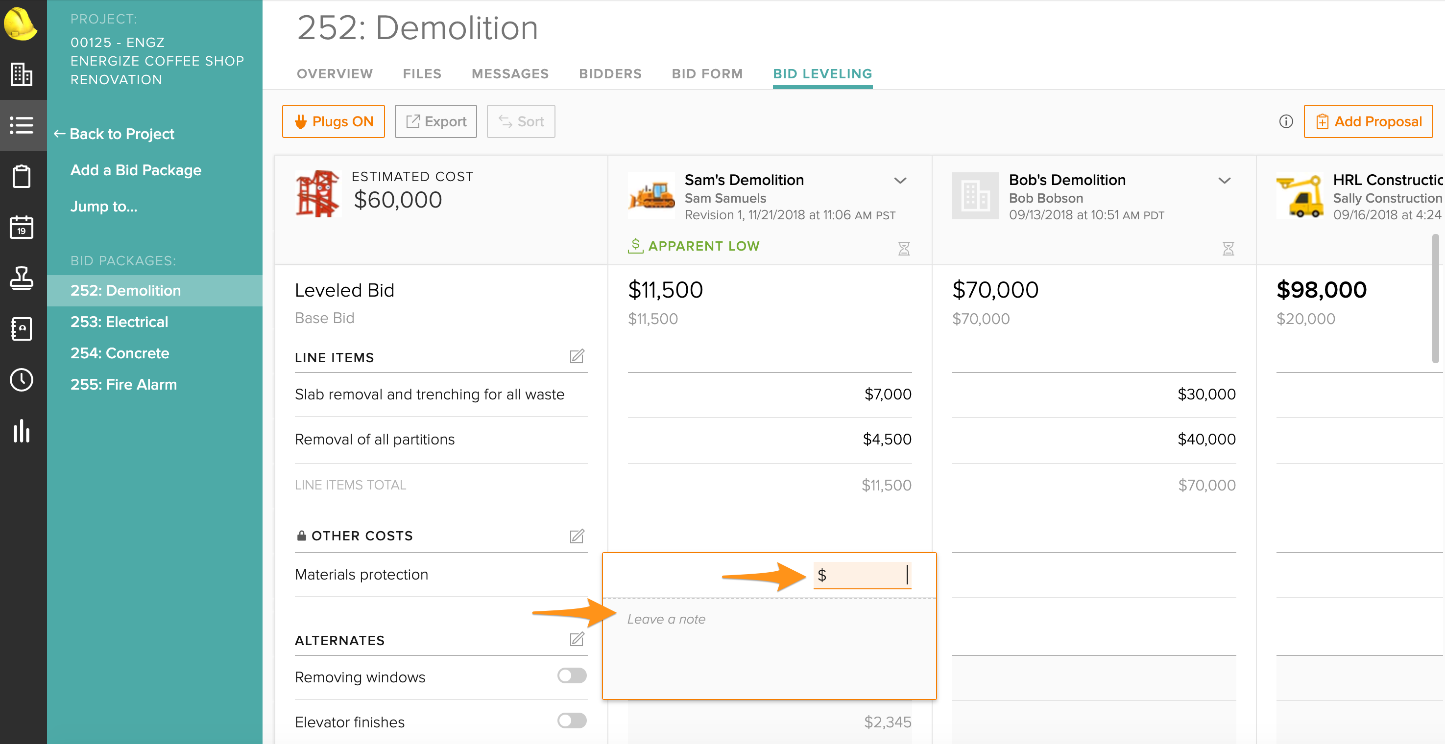Toggle the Removing windows alternate switch
Screen dimensions: 1445x744
point(571,675)
